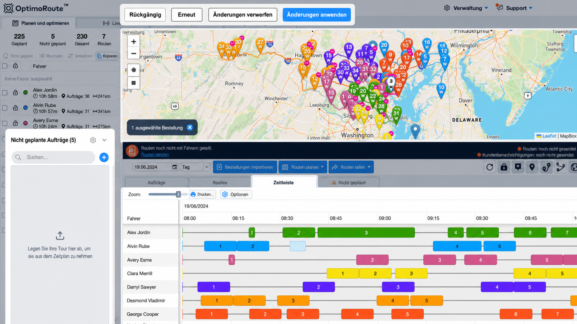This screenshot has width=577, height=324.
Task: Toggle the lock icon for Alvin Rube
Action: click(15, 108)
